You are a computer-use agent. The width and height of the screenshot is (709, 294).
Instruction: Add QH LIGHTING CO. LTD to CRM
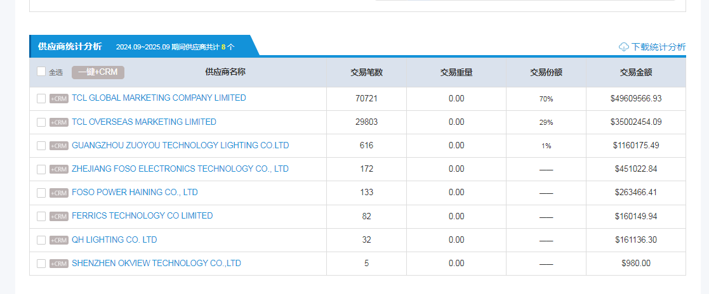tap(59, 240)
